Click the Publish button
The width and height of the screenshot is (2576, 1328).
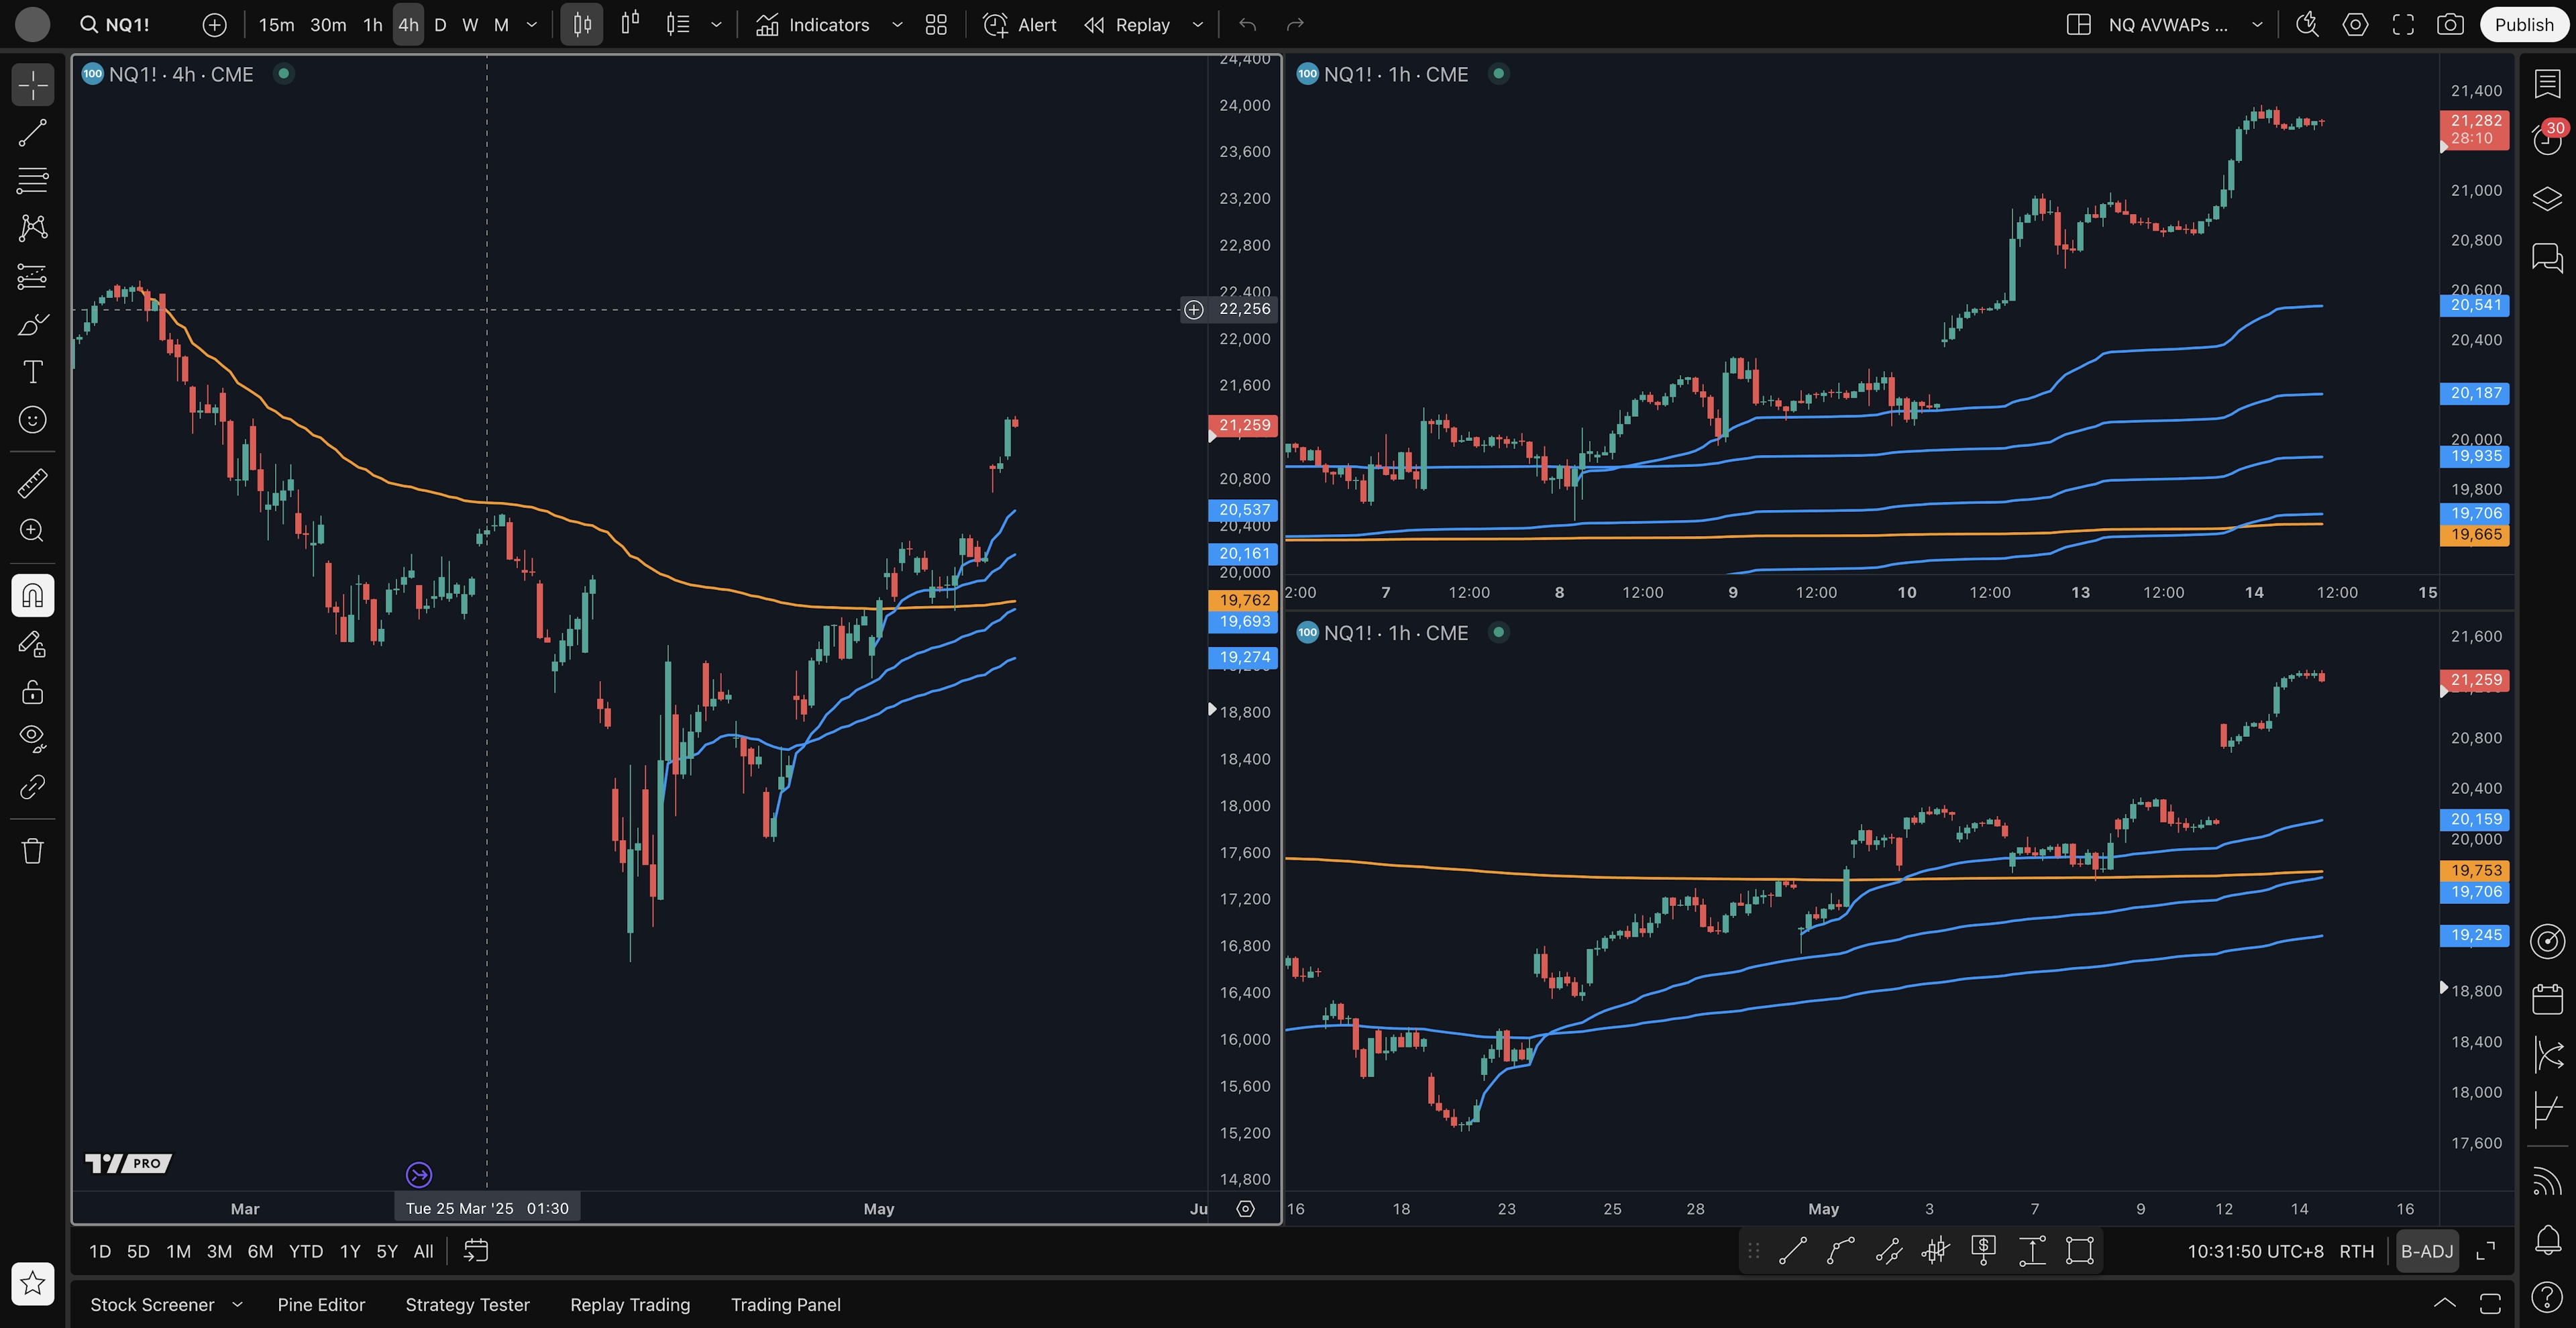2523,25
